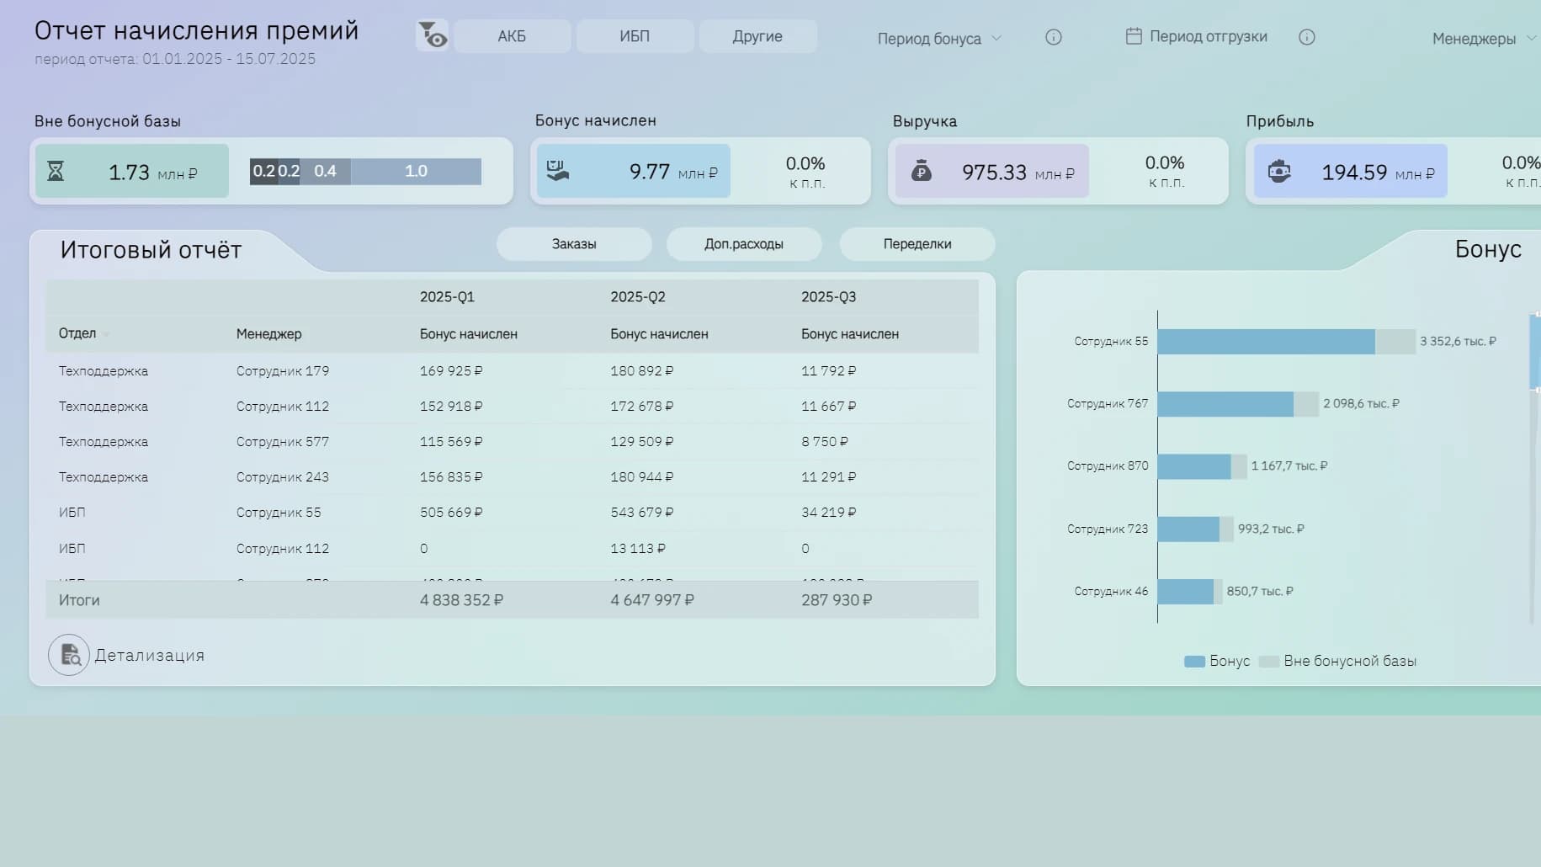Click the Сотрудник 55 blue bonus bar
The image size is (1541, 867).
point(1266,342)
